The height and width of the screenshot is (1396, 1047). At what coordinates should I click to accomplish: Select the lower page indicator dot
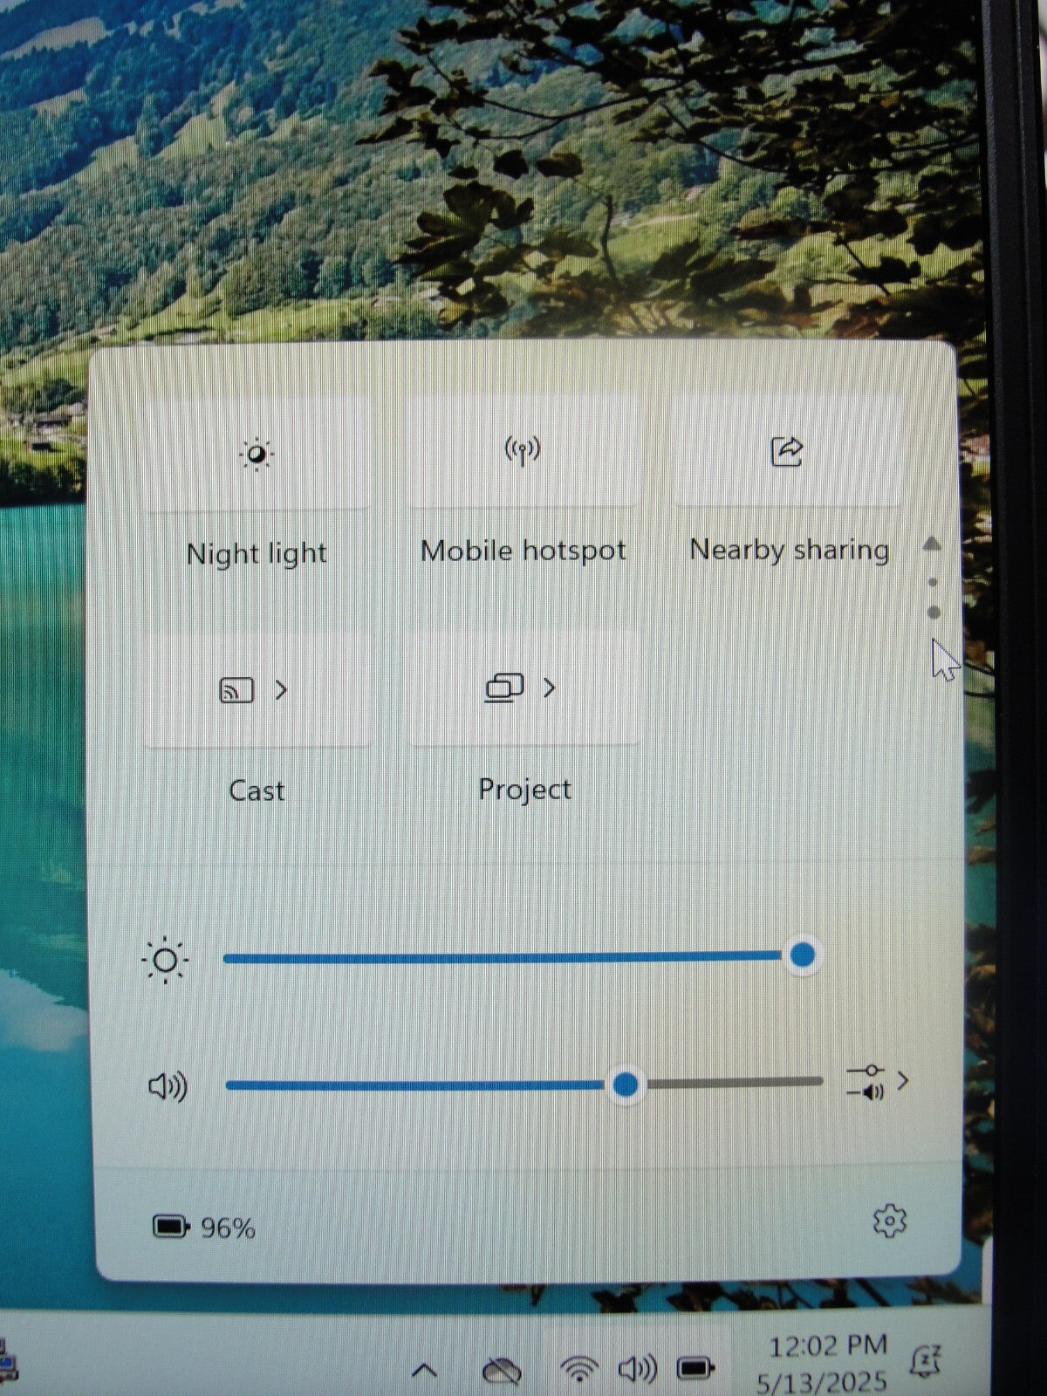(934, 612)
